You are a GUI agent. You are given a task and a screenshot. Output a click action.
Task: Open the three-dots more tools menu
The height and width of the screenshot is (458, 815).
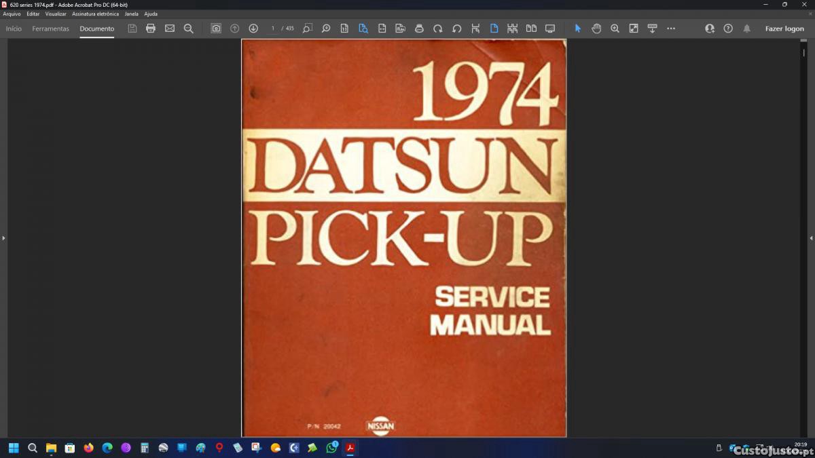coord(671,28)
